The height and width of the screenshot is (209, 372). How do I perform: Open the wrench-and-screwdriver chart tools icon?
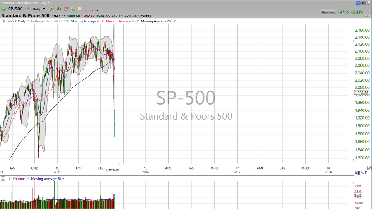[51, 9]
